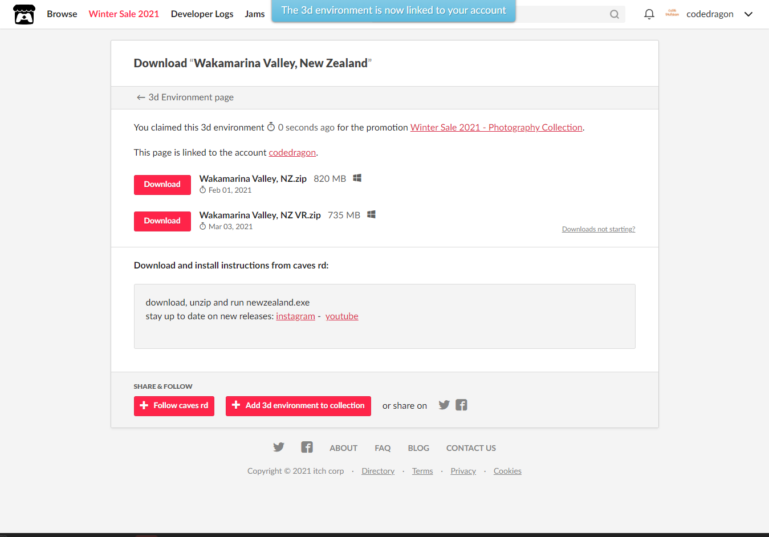Open linked account codedragon link
This screenshot has height=537, width=769.
point(292,152)
